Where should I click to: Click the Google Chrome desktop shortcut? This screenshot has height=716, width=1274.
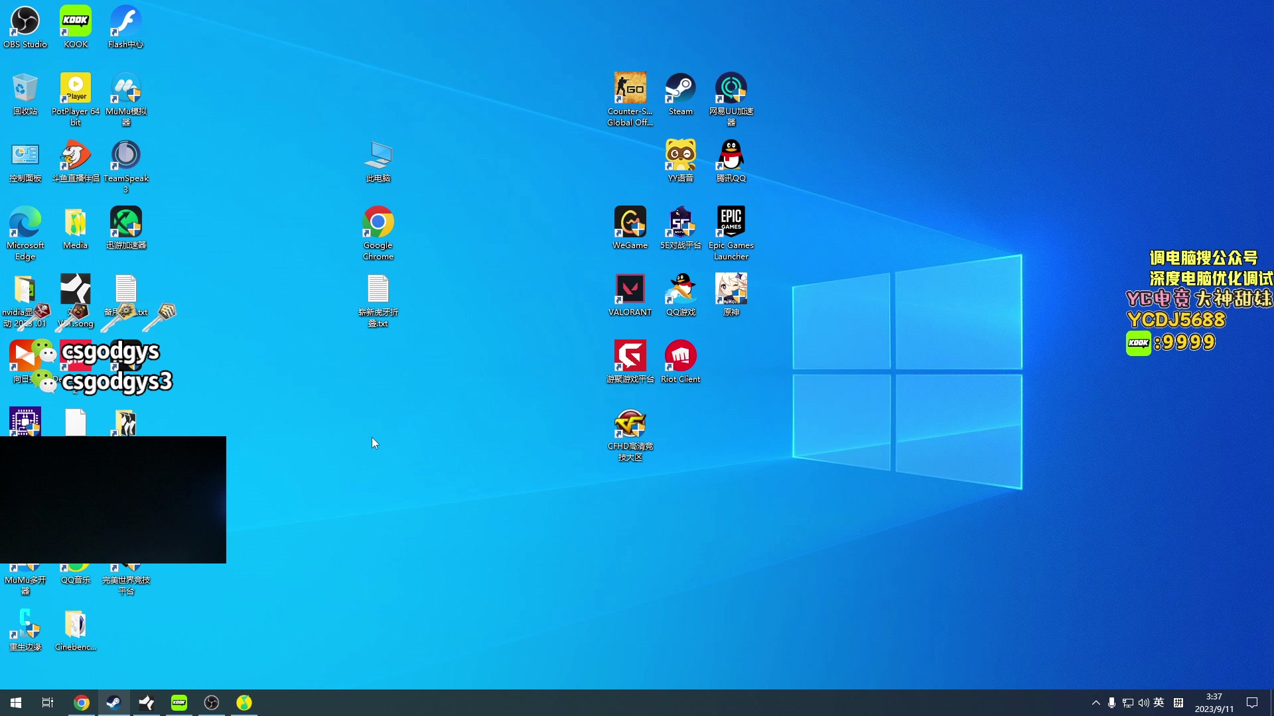pyautogui.click(x=378, y=233)
